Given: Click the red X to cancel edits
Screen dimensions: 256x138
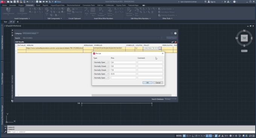Looking at the screenshot, I should (175, 42).
